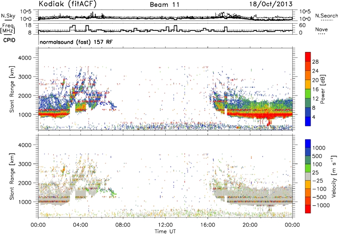Click the -1000 tick on Velocity colorbar
Image resolution: width=338 pixels, height=234 pixels.
(x=321, y=205)
